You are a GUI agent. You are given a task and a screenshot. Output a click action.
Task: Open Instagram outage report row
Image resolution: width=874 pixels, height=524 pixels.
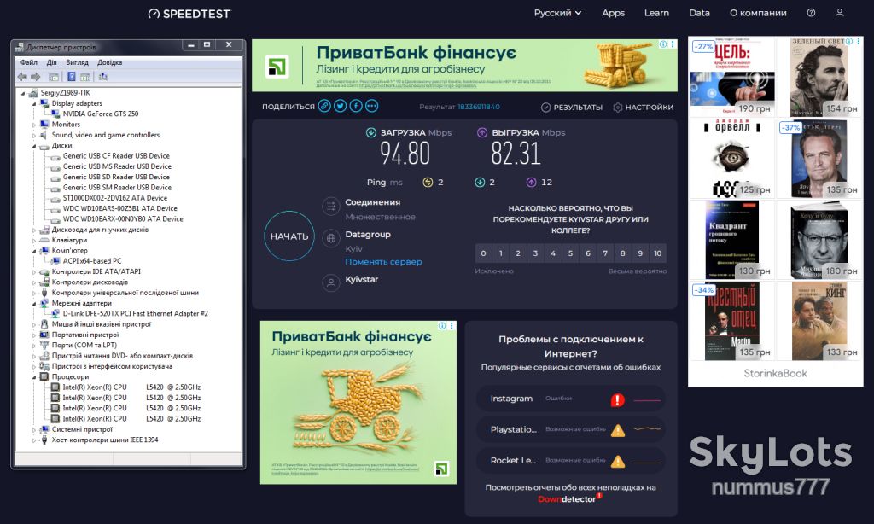571,399
